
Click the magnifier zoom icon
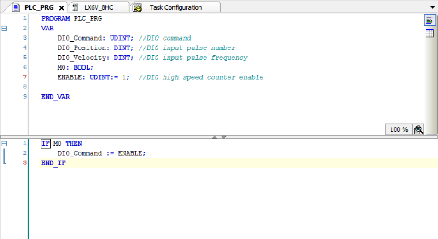pyautogui.click(x=419, y=129)
